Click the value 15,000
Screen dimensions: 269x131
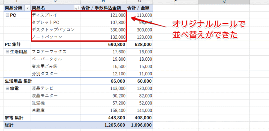click(145, 67)
